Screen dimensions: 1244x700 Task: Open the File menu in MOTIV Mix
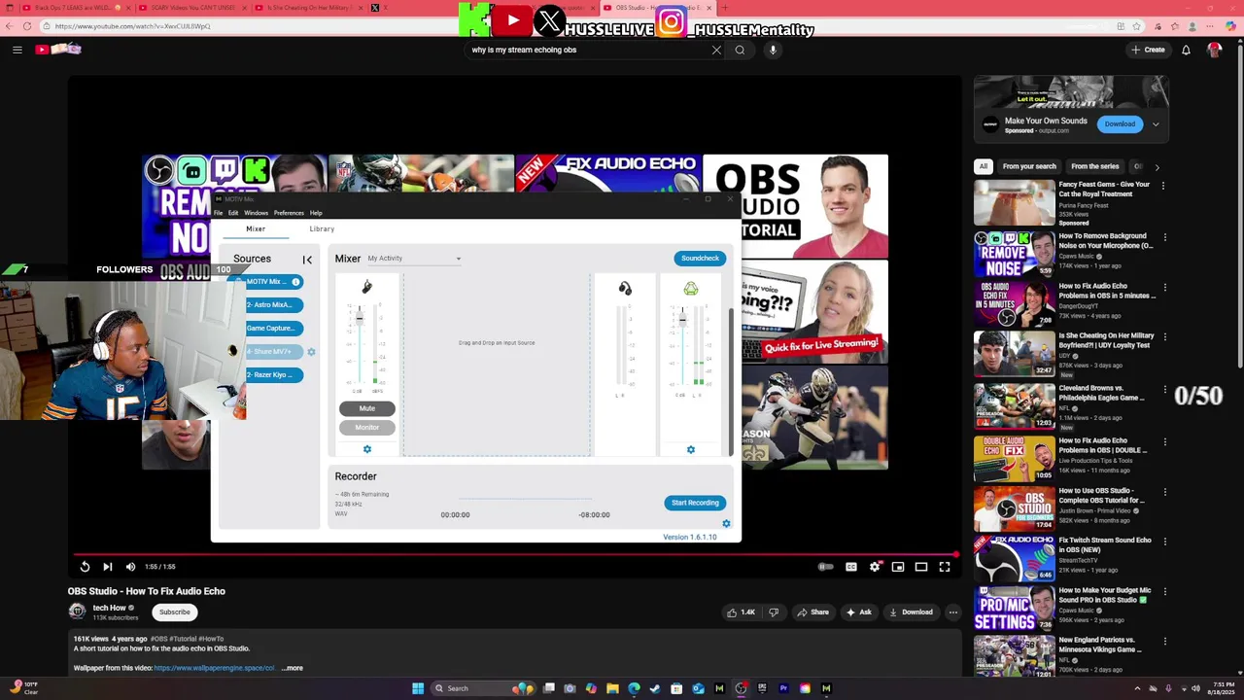point(219,213)
